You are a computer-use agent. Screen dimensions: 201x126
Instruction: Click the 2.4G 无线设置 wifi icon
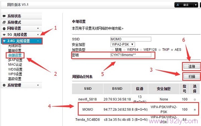click(x=4, y=41)
